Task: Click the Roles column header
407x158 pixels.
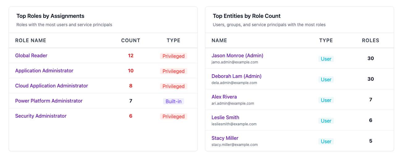Action: point(371,41)
